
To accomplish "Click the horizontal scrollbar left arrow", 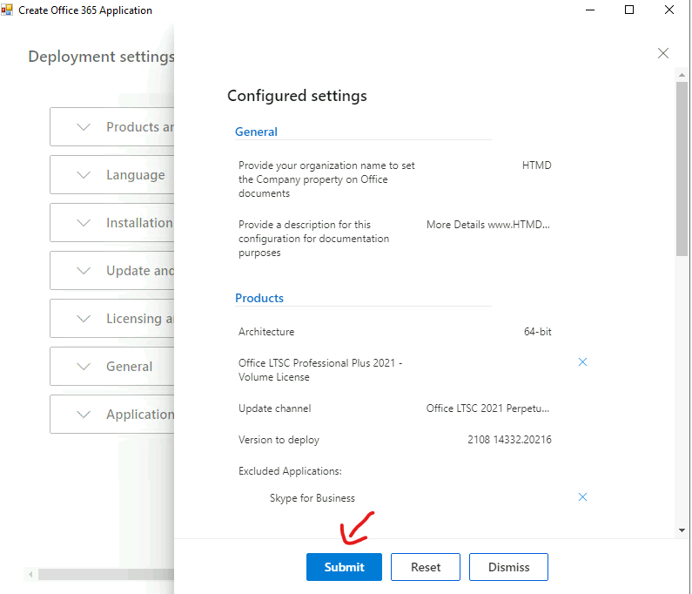I will [30, 575].
